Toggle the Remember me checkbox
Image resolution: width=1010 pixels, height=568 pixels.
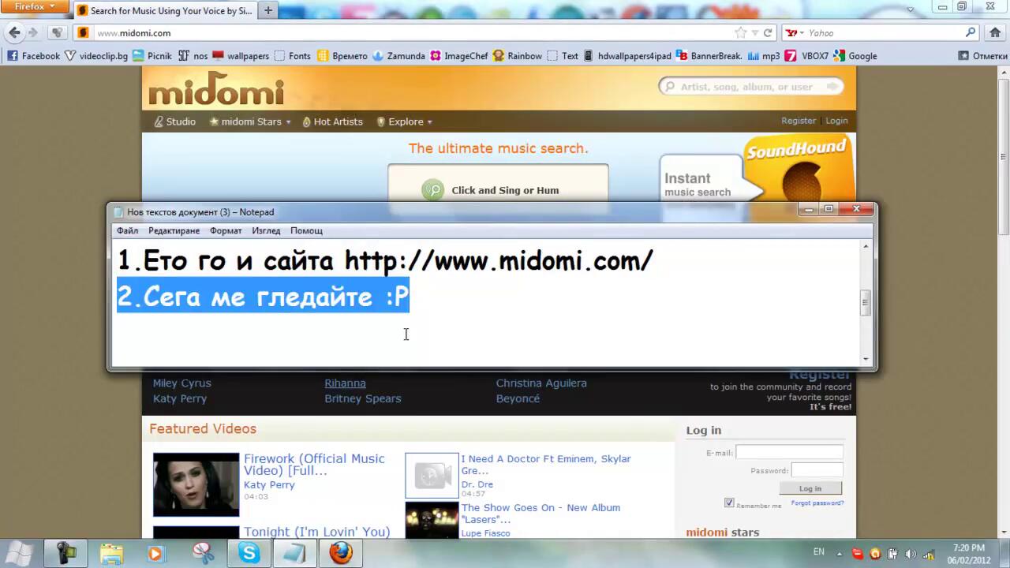(x=729, y=503)
